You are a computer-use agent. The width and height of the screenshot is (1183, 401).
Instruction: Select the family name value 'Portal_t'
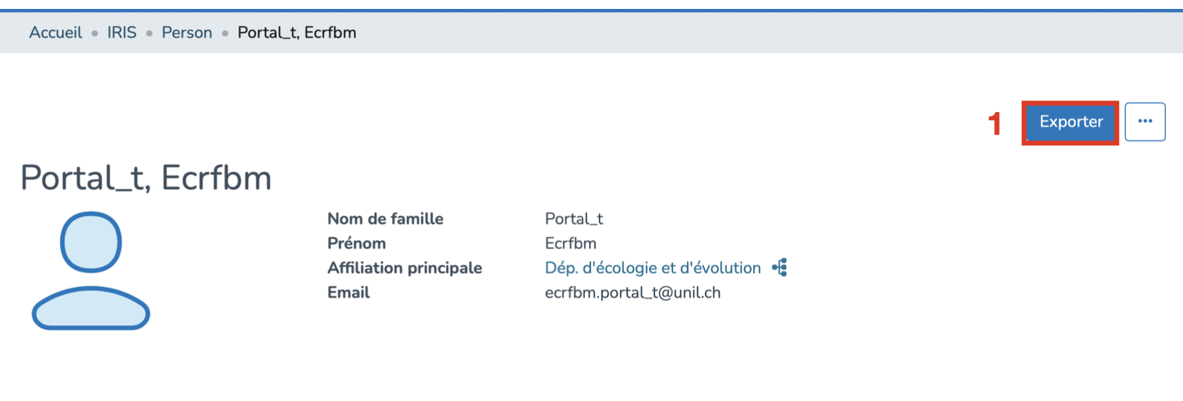pyautogui.click(x=573, y=219)
